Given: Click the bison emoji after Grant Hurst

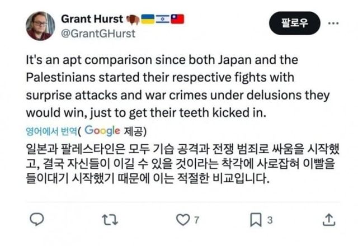Looking at the screenshot, I should [133, 18].
